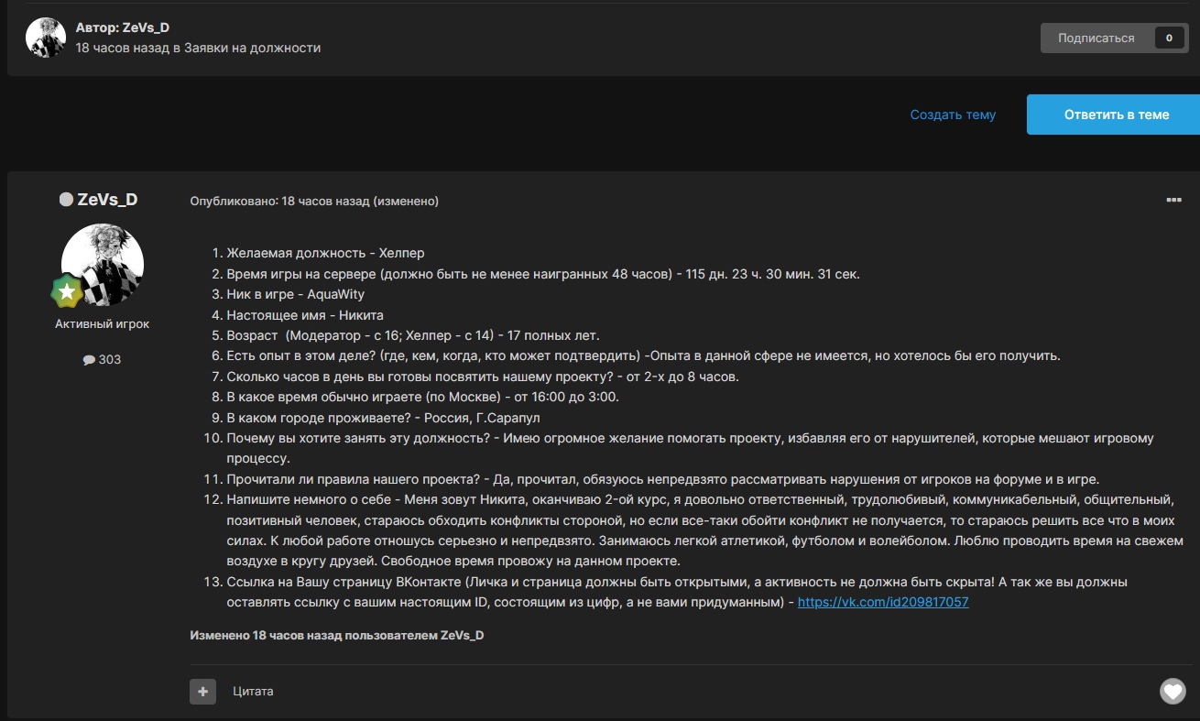Click the green star rank badge

pos(67,292)
